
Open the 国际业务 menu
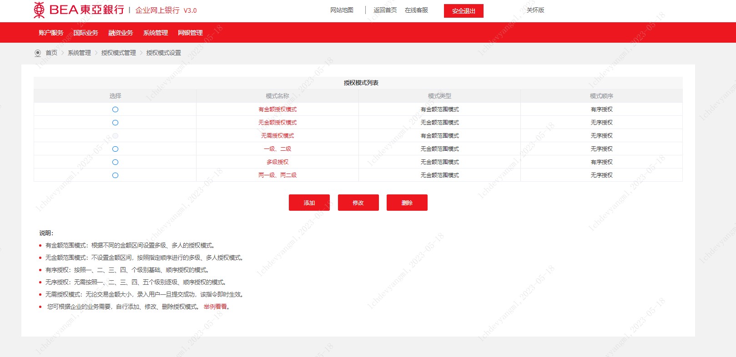coord(86,33)
